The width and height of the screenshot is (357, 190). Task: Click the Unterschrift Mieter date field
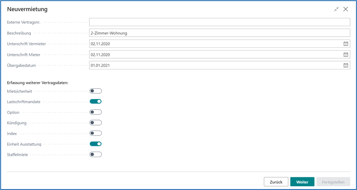point(215,54)
